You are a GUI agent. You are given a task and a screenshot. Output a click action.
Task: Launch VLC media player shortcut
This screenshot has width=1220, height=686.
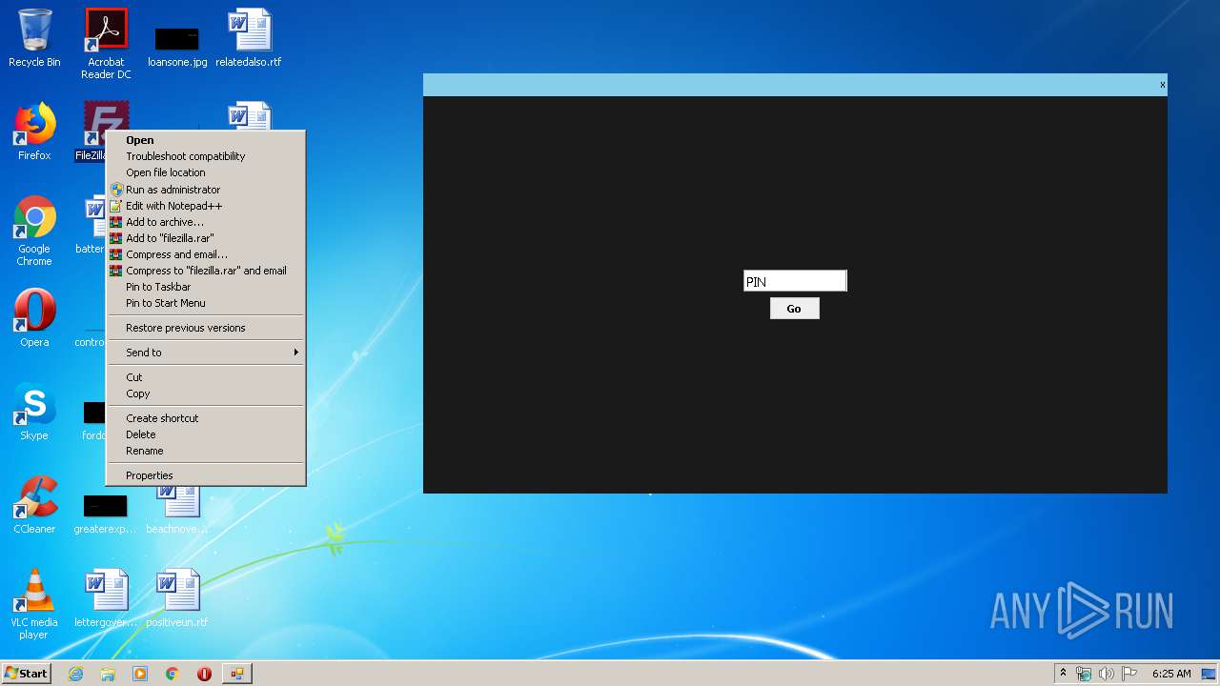tap(34, 604)
